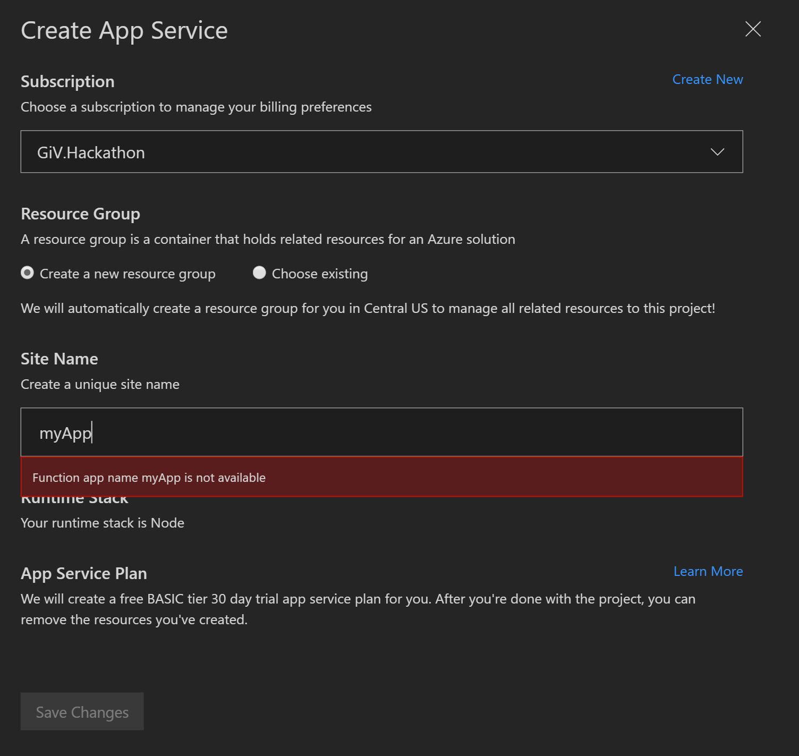Open the subscription dropdown showing GiV.Hackathon

(381, 152)
